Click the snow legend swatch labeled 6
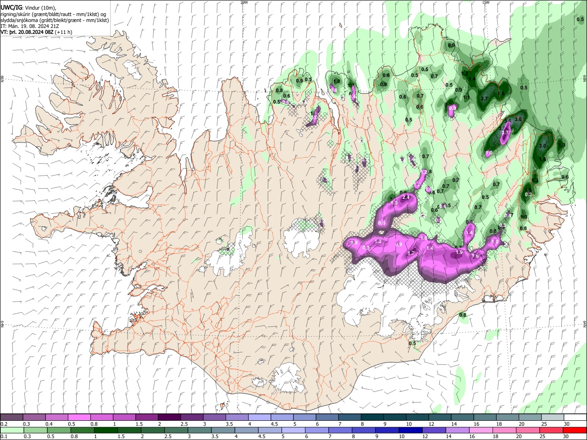Viewport: 587px width, 440px height. pos(326,418)
